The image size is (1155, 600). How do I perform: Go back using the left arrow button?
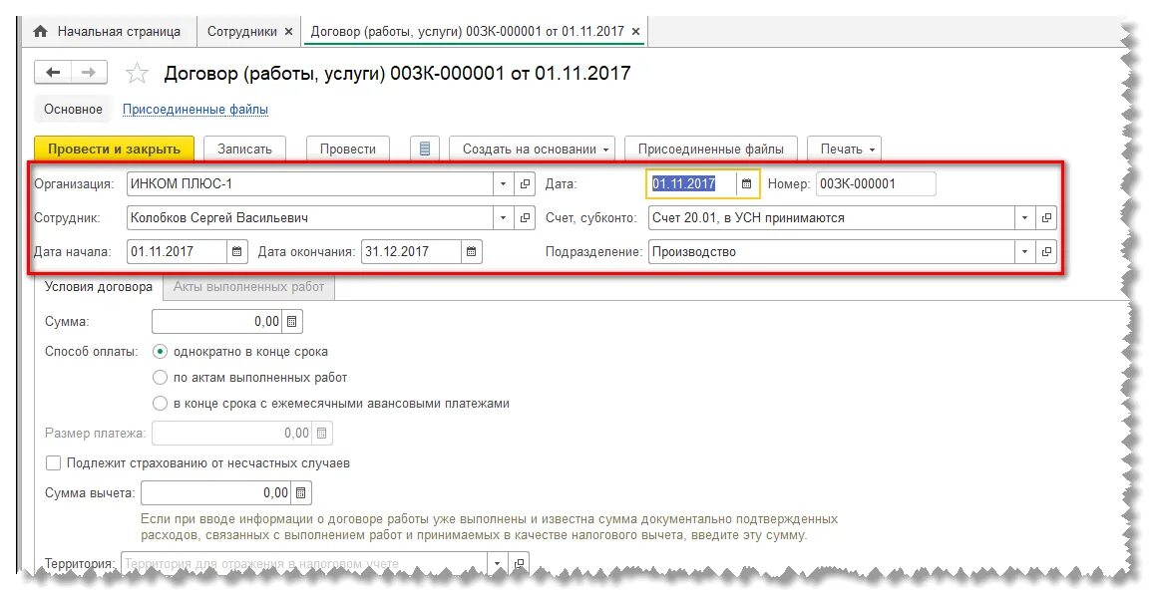point(53,72)
